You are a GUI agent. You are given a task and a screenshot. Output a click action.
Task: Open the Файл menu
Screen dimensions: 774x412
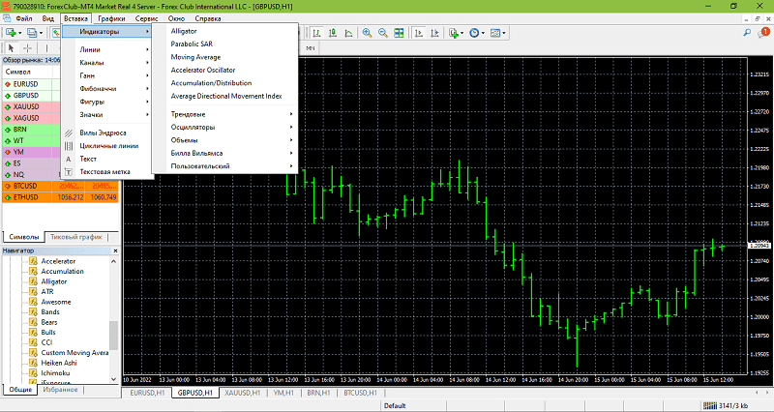(x=23, y=18)
